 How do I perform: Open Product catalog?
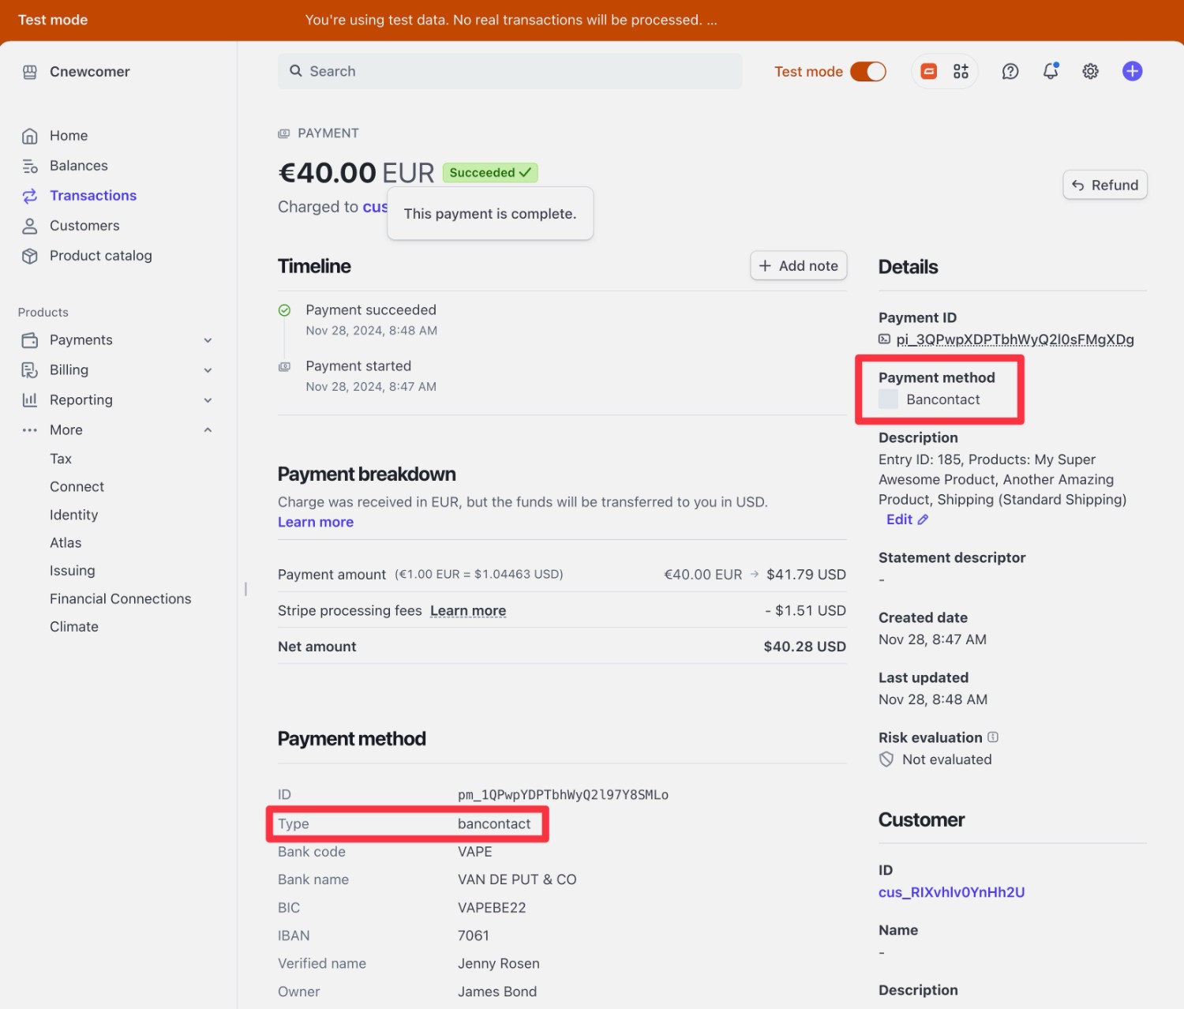101,256
